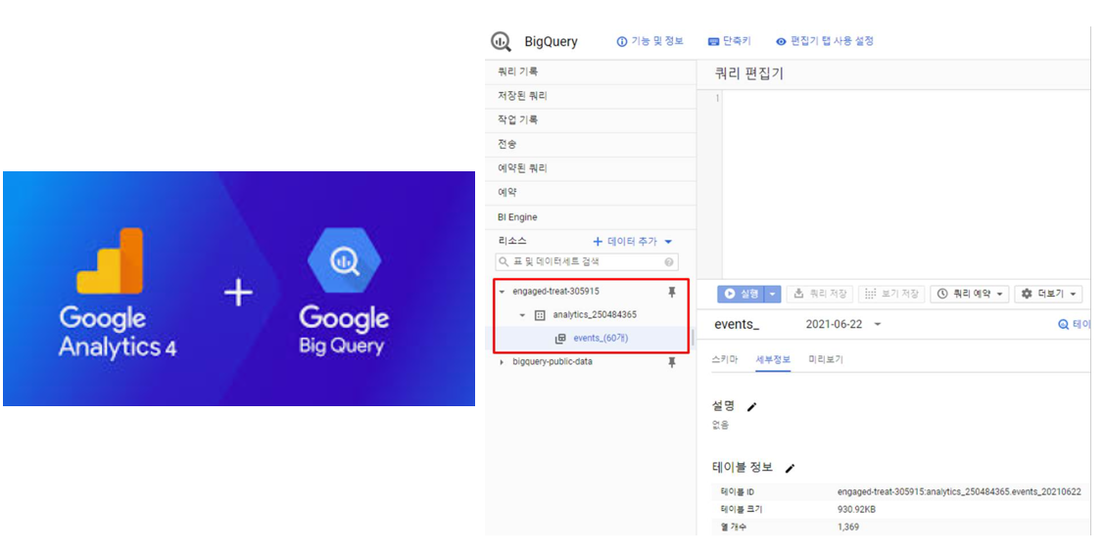Unpin the bigquery-public-data project
This screenshot has width=1105, height=554.
[x=672, y=362]
